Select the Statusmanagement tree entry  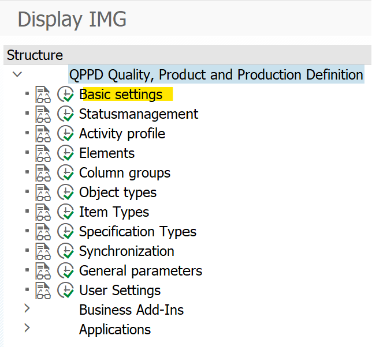point(138,114)
